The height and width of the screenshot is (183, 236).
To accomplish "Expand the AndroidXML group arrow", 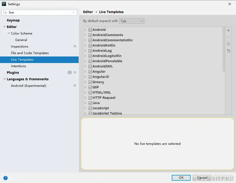I will click(x=85, y=66).
